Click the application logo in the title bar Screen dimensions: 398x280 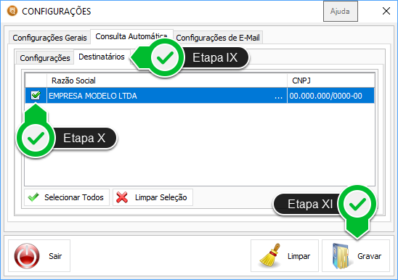[x=12, y=11]
